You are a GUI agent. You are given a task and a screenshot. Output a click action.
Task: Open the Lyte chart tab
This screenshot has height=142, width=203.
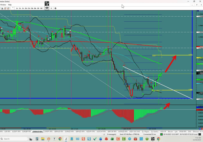click(176, 131)
